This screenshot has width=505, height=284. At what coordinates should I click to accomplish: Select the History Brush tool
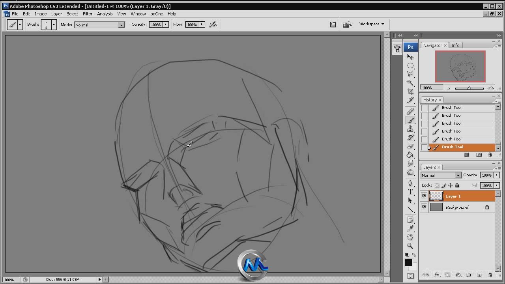(410, 138)
